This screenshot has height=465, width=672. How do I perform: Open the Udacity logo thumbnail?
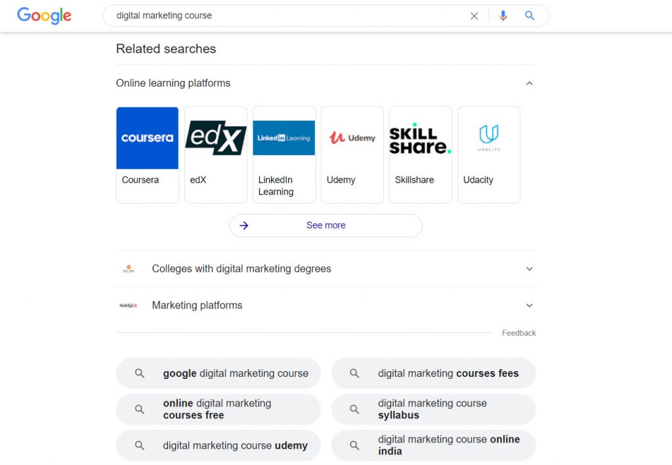point(488,138)
